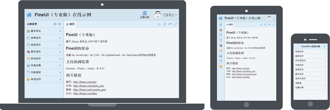Expand the 表格控件 menu section
This screenshot has width=330, height=110.
44,45
